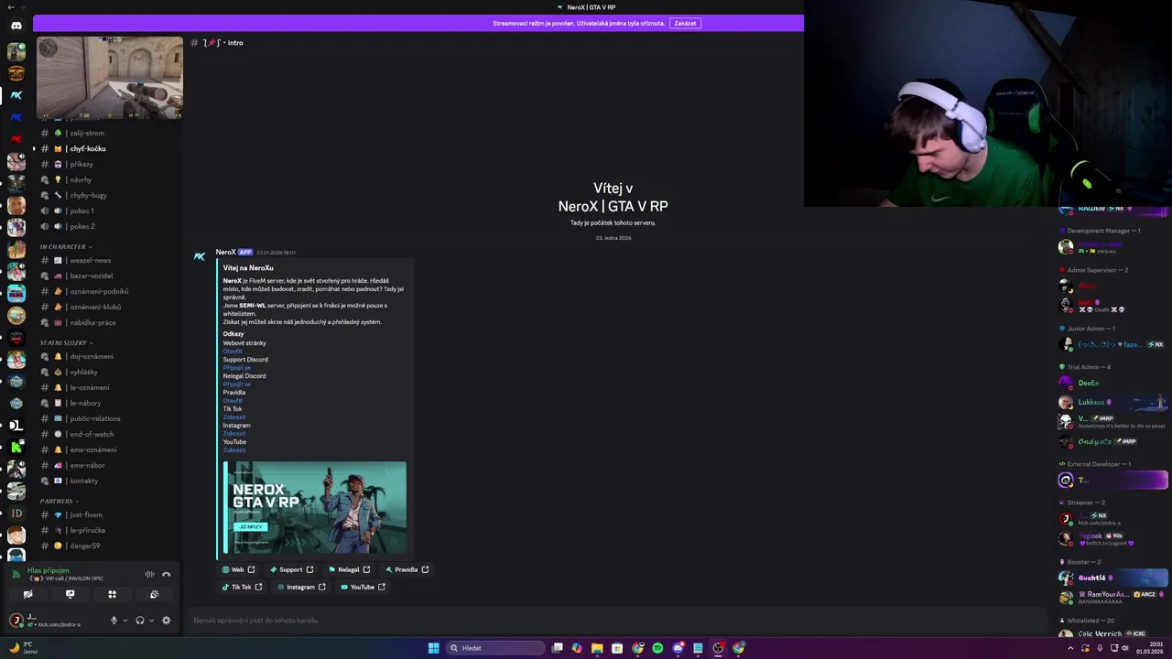Click the Support link button

[291, 569]
